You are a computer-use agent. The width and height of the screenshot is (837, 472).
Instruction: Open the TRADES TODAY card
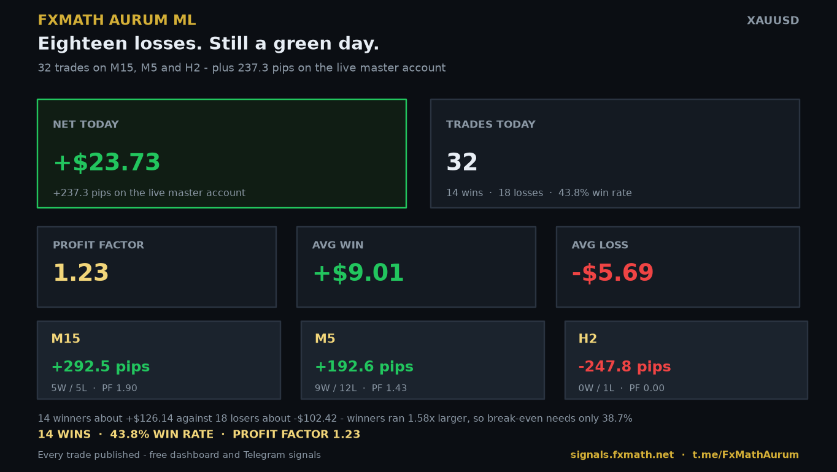coord(615,153)
